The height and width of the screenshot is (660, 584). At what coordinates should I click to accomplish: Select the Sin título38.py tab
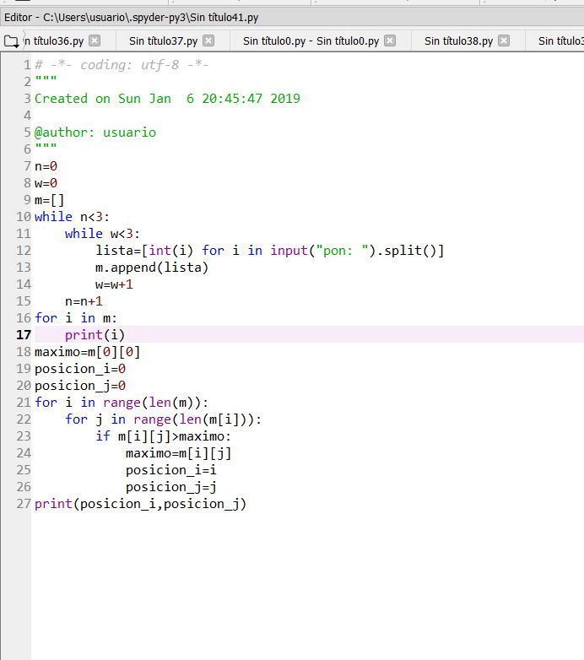coord(458,41)
